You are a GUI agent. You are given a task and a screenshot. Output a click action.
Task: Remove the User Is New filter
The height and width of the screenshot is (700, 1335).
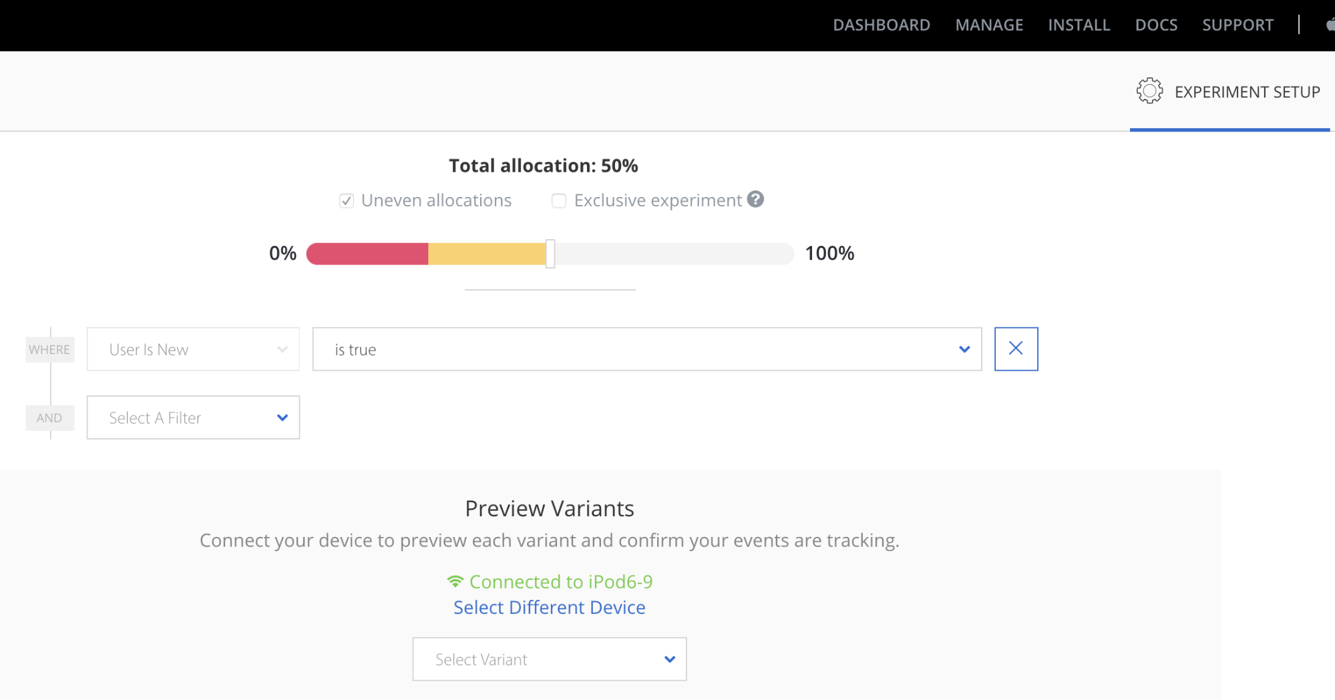click(1016, 349)
